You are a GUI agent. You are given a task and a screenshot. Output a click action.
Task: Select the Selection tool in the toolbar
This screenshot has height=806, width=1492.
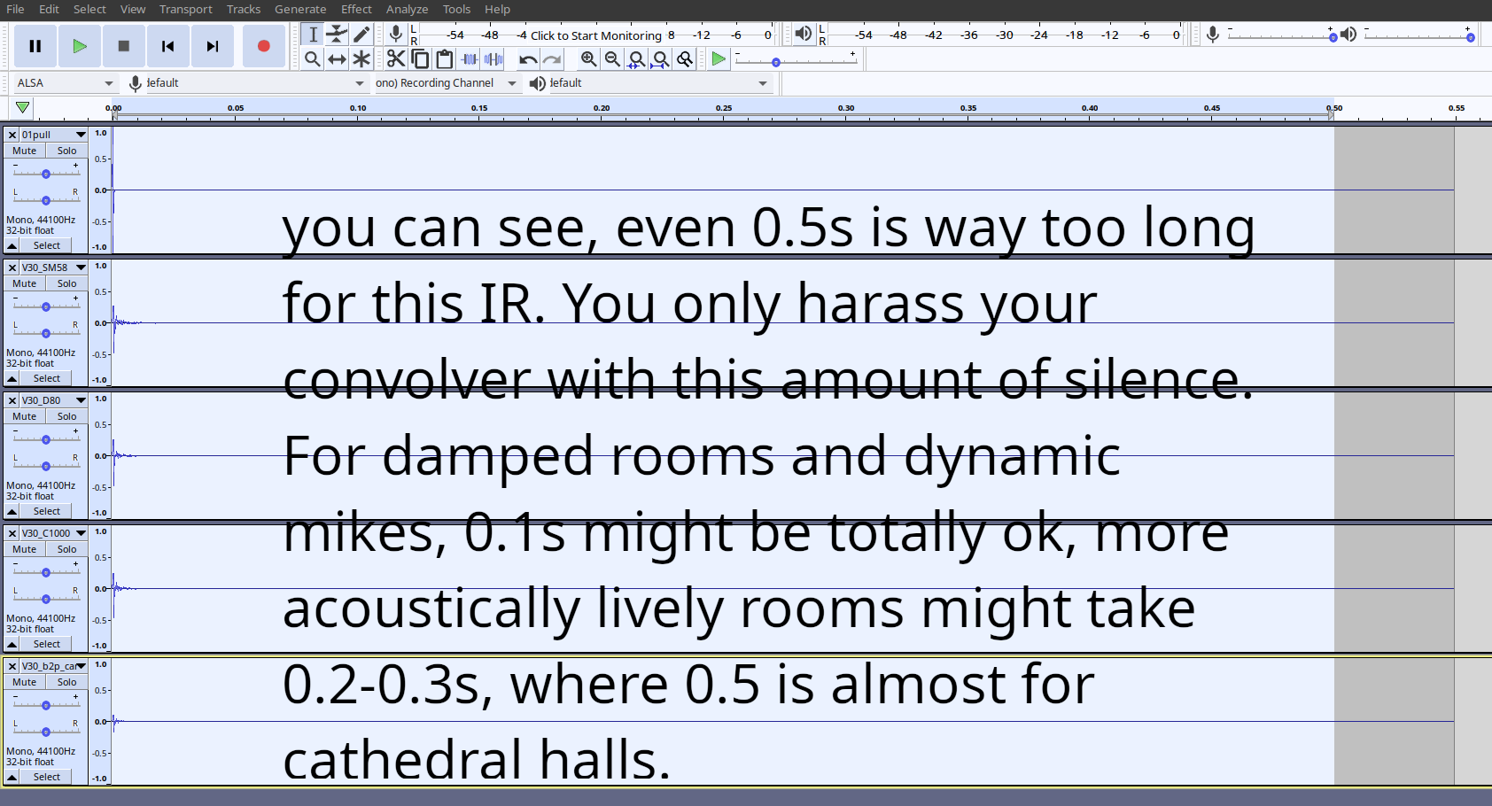(x=312, y=34)
